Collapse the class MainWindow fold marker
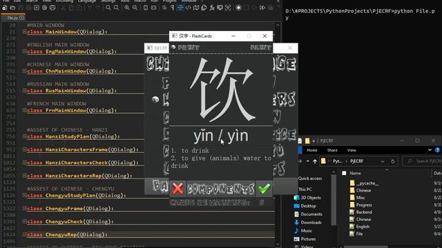Viewport: 442px width, 248px height. [25, 32]
